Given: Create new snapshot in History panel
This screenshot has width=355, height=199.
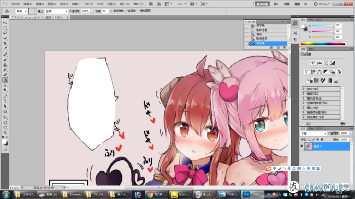Looking at the screenshot, I should point(278,48).
